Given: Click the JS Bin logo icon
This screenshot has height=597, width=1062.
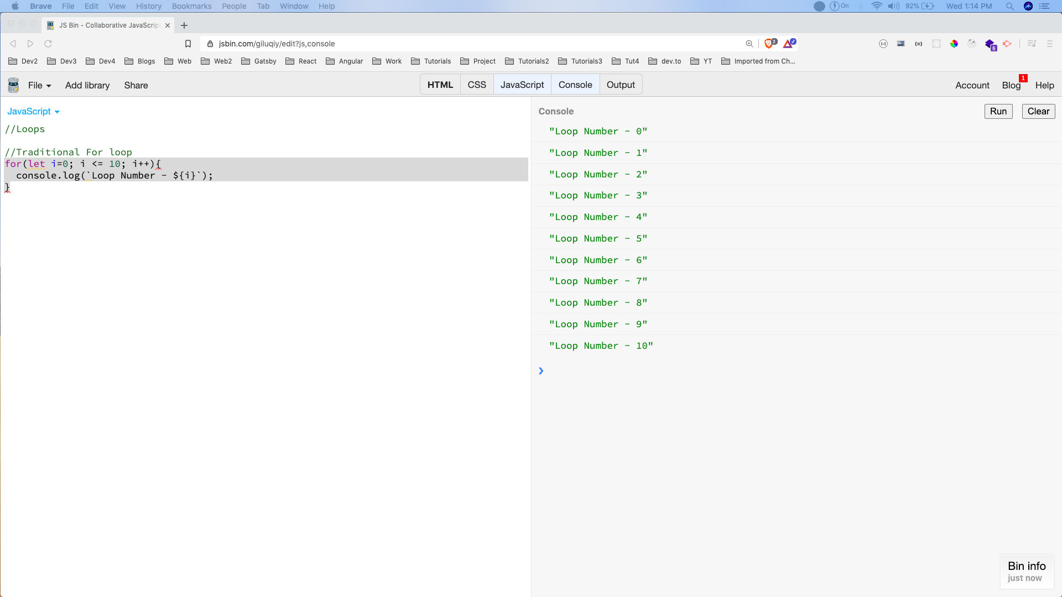Looking at the screenshot, I should tap(13, 85).
